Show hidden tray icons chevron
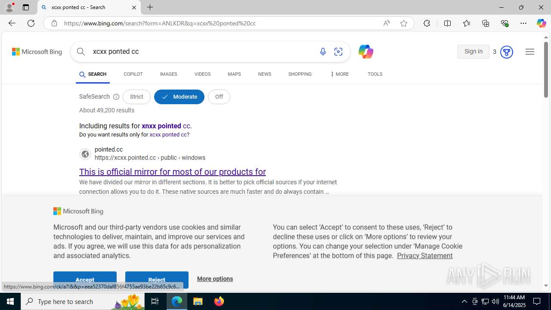Viewport: 551px width, 310px height. click(x=464, y=301)
